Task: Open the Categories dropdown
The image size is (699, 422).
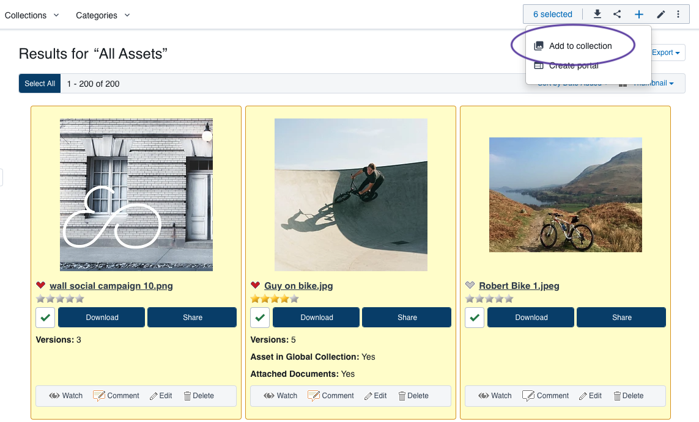Action: tap(103, 15)
